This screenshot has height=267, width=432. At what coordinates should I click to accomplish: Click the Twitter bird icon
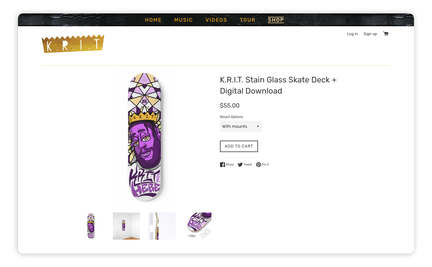[240, 165]
